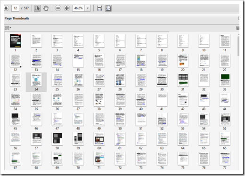Click the vertical scrollbar of thumbnails
245x176 pixels.
(x=238, y=46)
